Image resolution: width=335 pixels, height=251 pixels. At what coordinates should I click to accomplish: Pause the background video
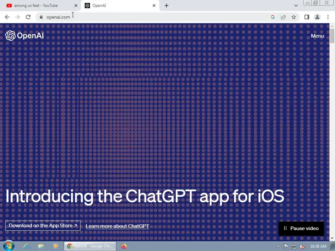(x=301, y=228)
